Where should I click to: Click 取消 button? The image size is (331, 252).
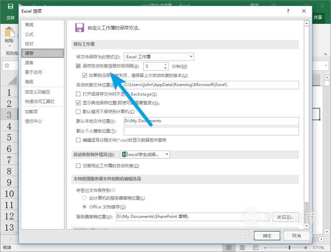point(296,236)
